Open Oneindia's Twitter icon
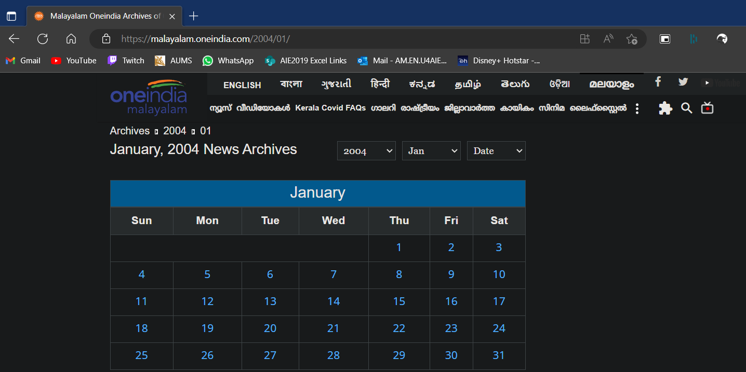The width and height of the screenshot is (746, 372). [x=683, y=81]
